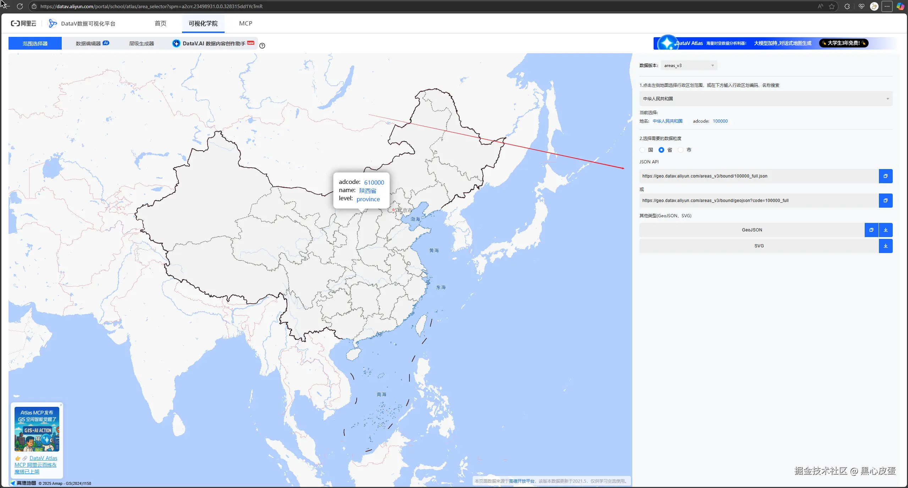Add page to browser favorites star
This screenshot has height=488, width=908.
[832, 6]
